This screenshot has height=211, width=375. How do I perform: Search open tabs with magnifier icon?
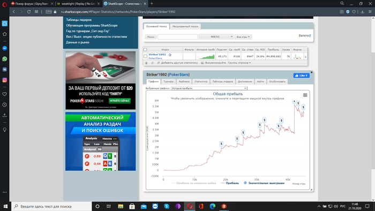tap(342, 4)
